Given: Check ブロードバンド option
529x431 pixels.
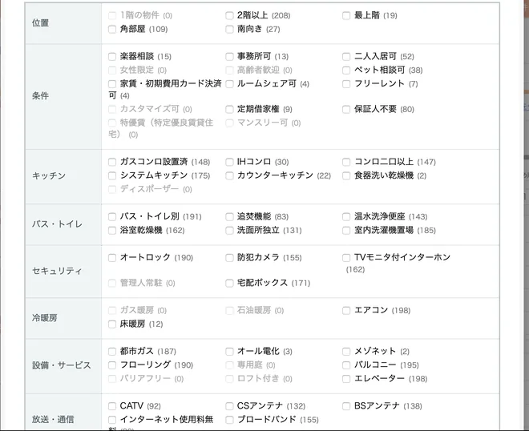Looking at the screenshot, I should [x=229, y=420].
